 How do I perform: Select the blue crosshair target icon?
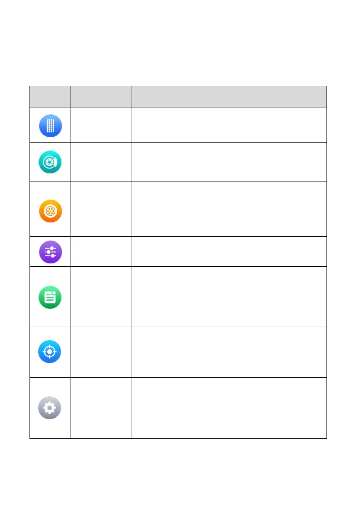point(50,352)
